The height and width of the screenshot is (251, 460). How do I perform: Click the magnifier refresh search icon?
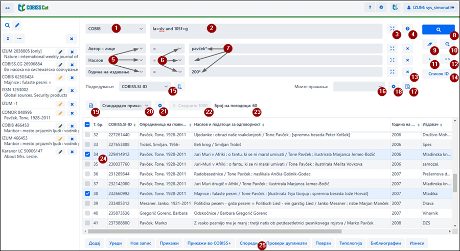click(447, 44)
